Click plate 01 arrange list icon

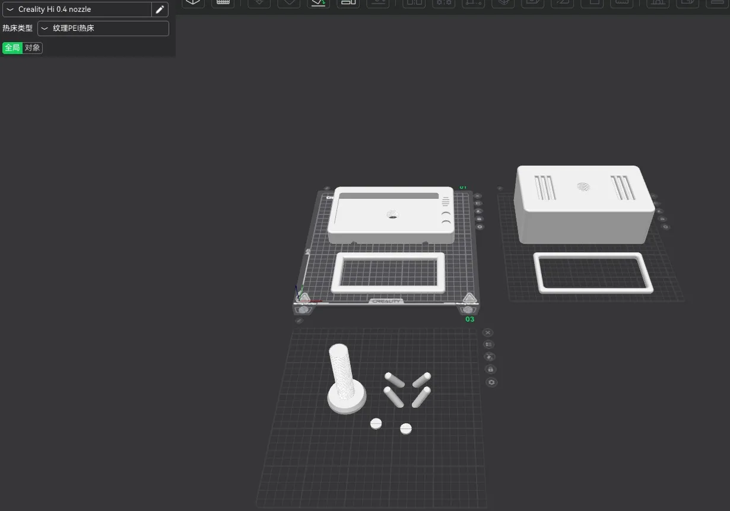478,204
